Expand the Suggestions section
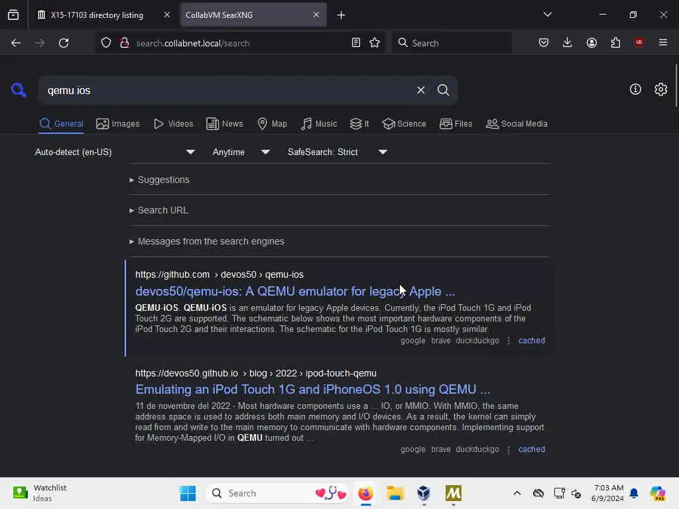 [159, 180]
